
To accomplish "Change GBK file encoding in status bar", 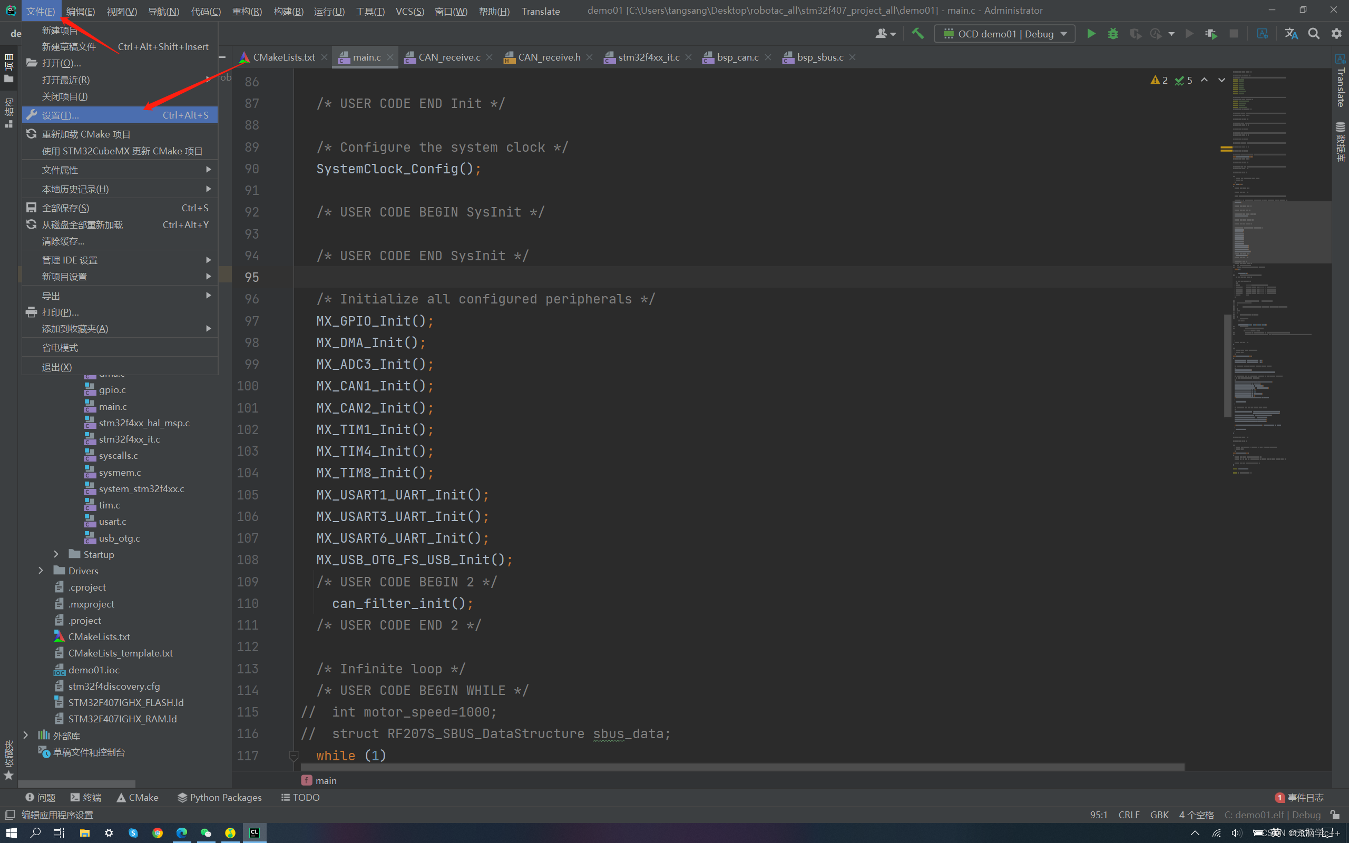I will (x=1159, y=815).
